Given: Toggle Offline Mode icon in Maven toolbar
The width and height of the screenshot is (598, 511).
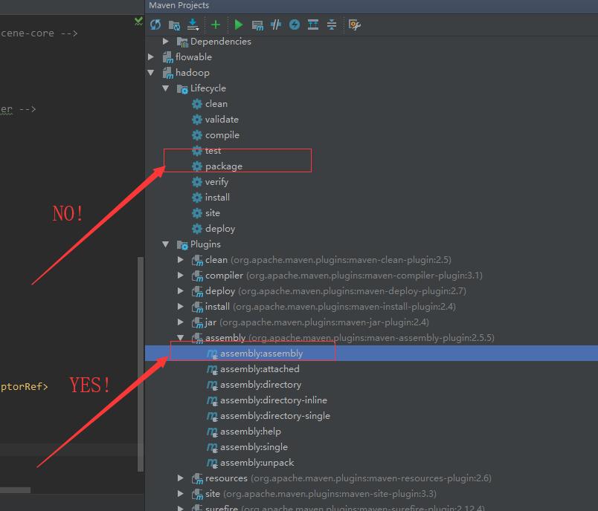Looking at the screenshot, I should [276, 25].
